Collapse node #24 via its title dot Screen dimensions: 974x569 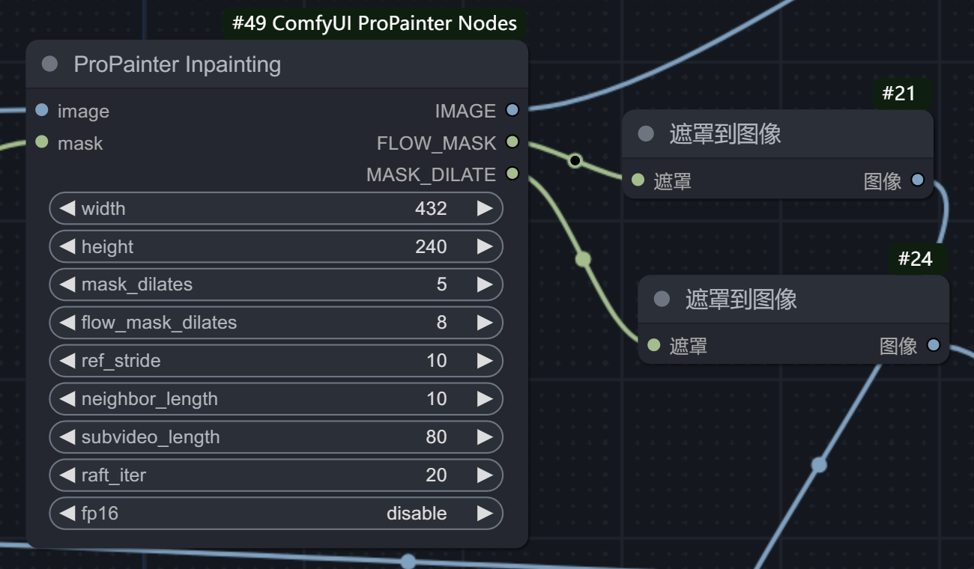661,299
